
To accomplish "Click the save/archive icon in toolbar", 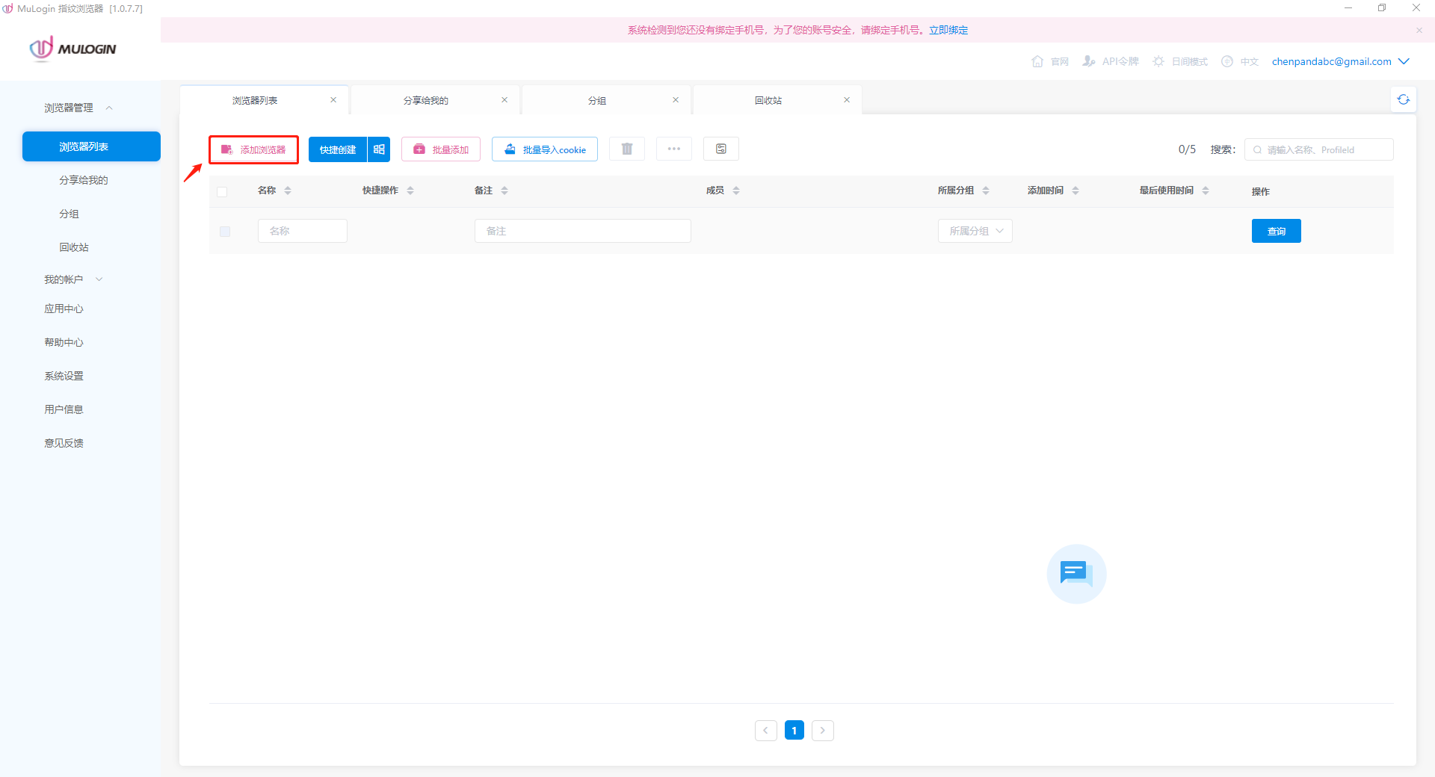I will pyautogui.click(x=720, y=149).
